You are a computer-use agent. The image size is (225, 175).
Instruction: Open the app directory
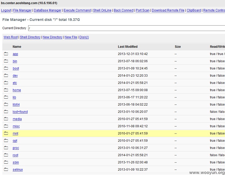[15, 54]
